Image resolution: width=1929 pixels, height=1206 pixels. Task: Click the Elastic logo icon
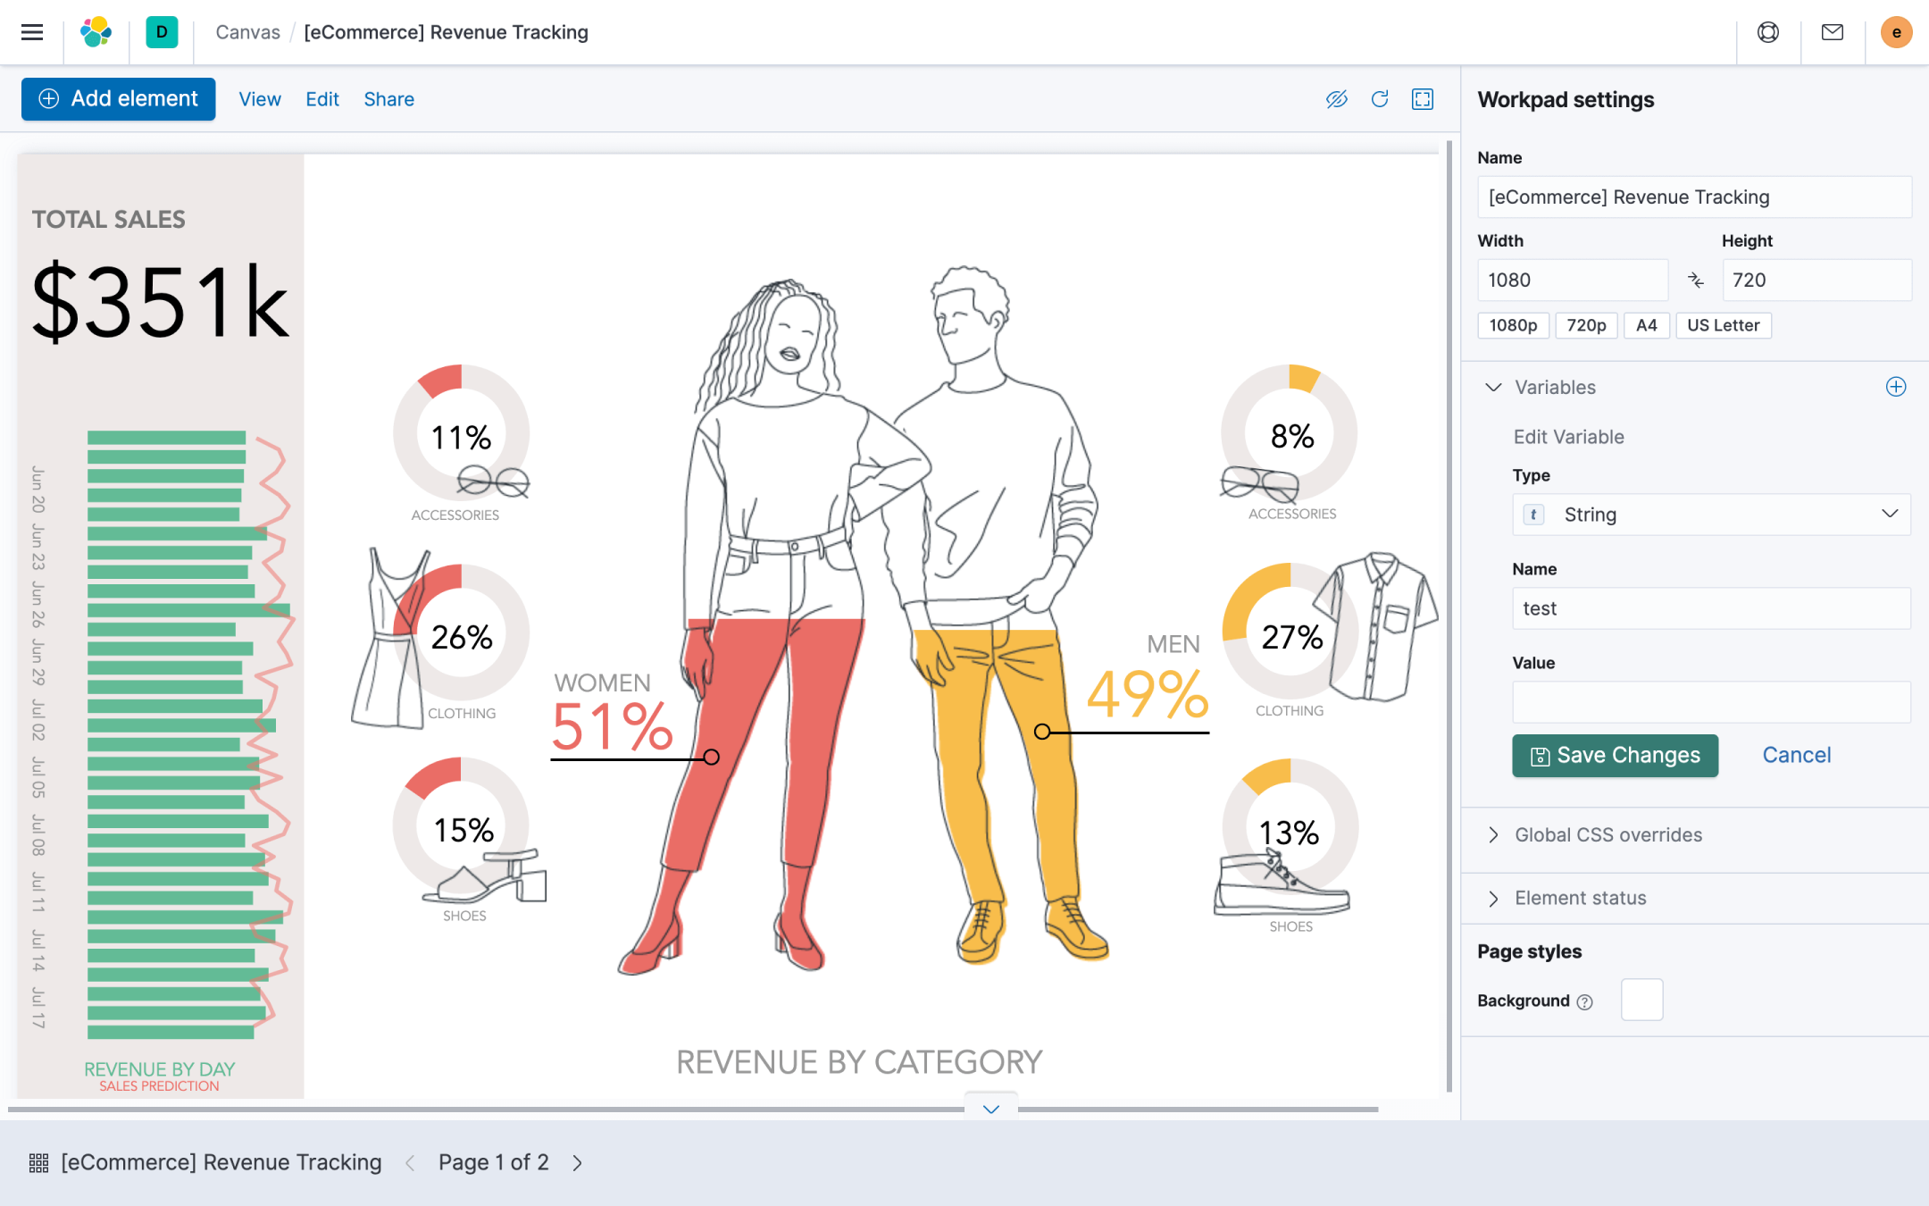point(96,32)
